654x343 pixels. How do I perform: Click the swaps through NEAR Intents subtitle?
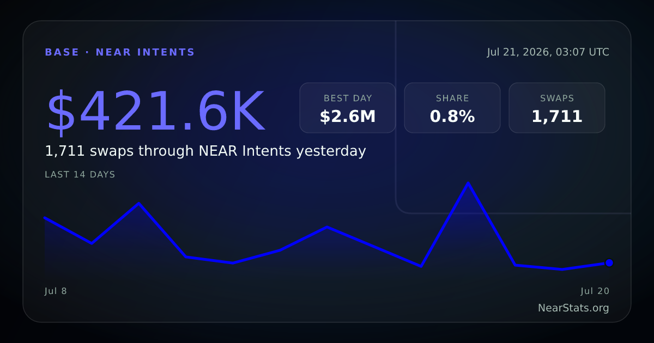tap(205, 151)
